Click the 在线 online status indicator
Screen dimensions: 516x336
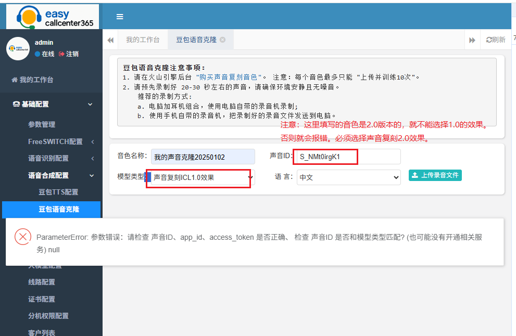point(44,54)
